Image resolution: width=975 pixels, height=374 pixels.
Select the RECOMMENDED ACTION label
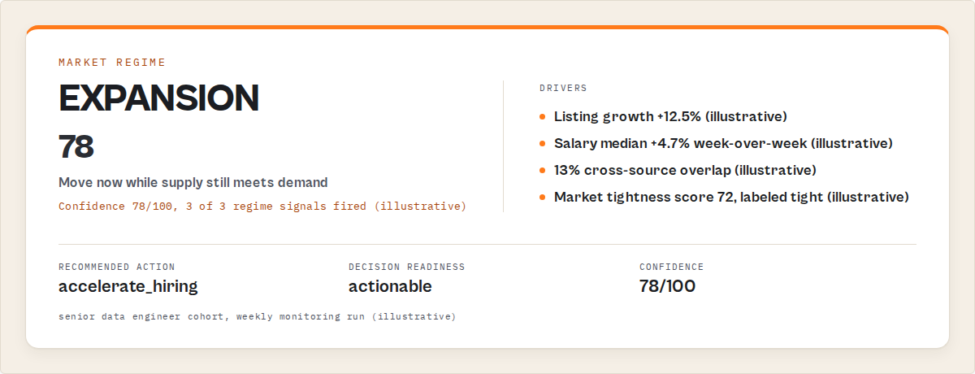[x=117, y=267]
